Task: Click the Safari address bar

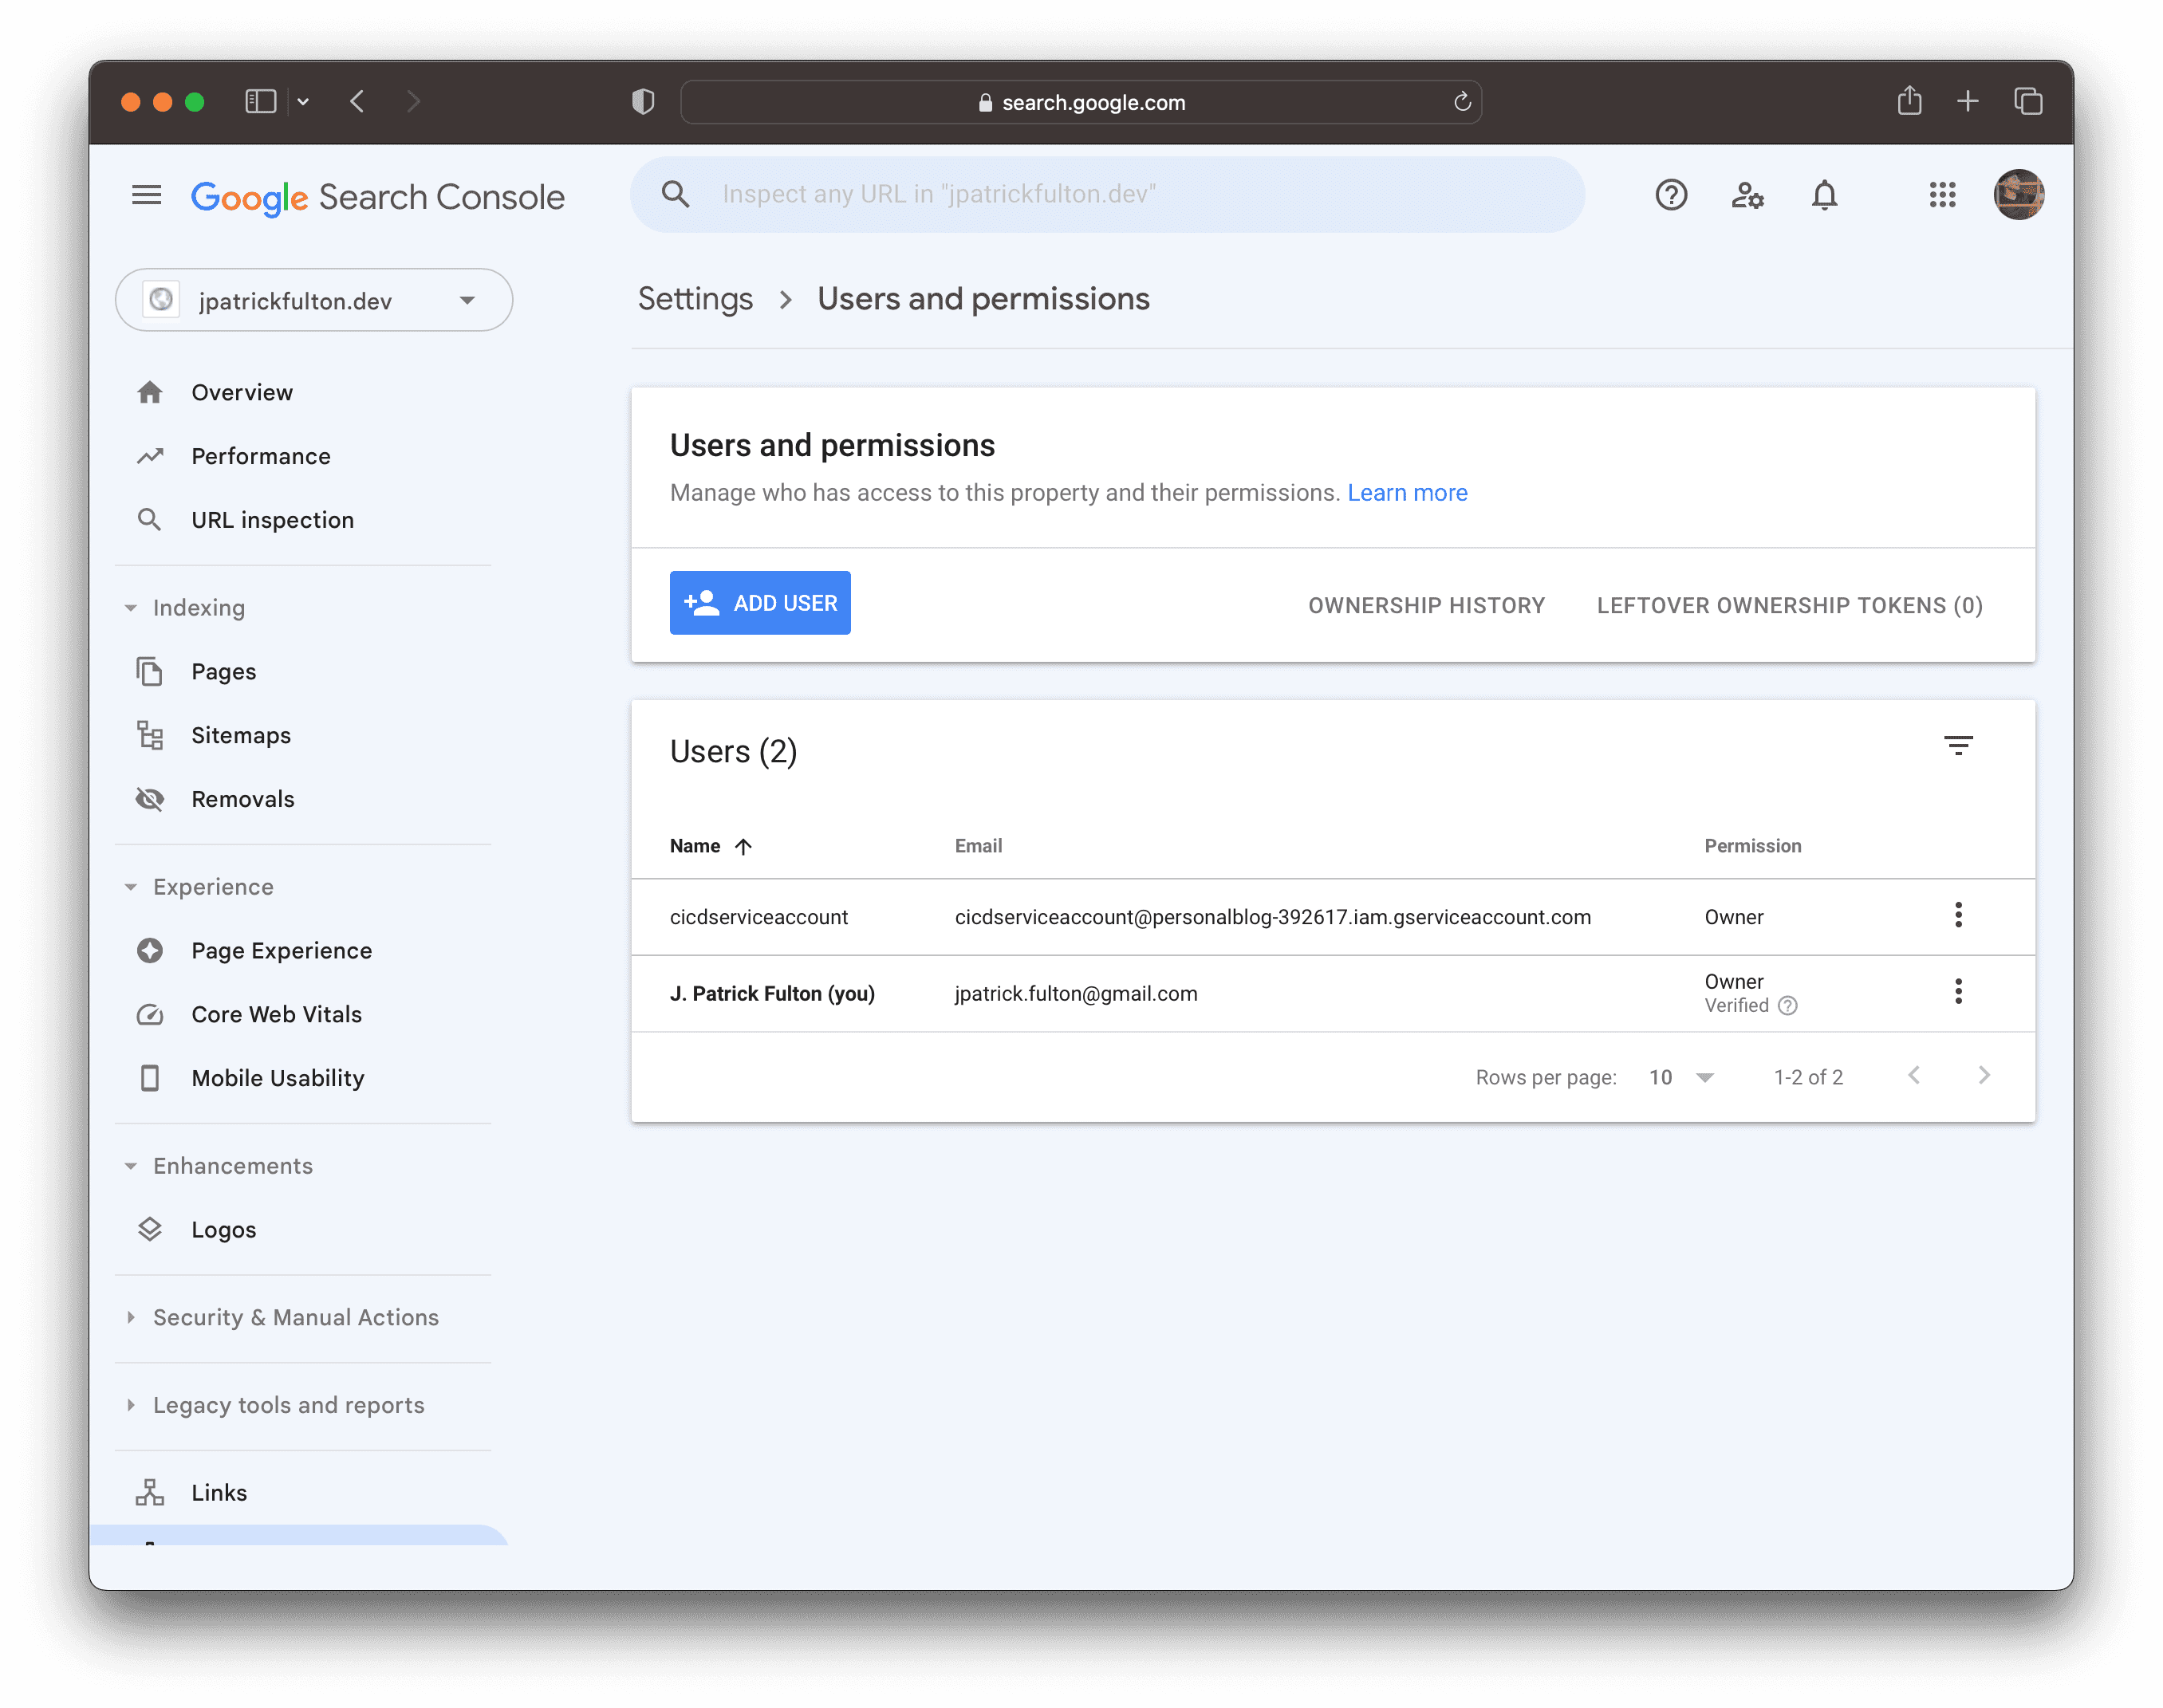Action: (x=1081, y=102)
